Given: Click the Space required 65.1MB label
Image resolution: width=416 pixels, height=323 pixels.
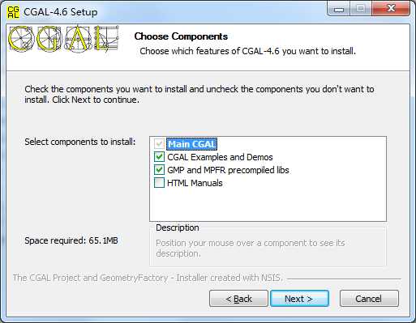Looking at the screenshot, I should (71, 240).
